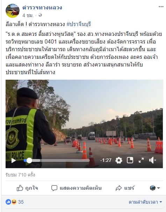
Task: Visit the ตำรวจทางหลวง page name link
Action: [x=42, y=8]
